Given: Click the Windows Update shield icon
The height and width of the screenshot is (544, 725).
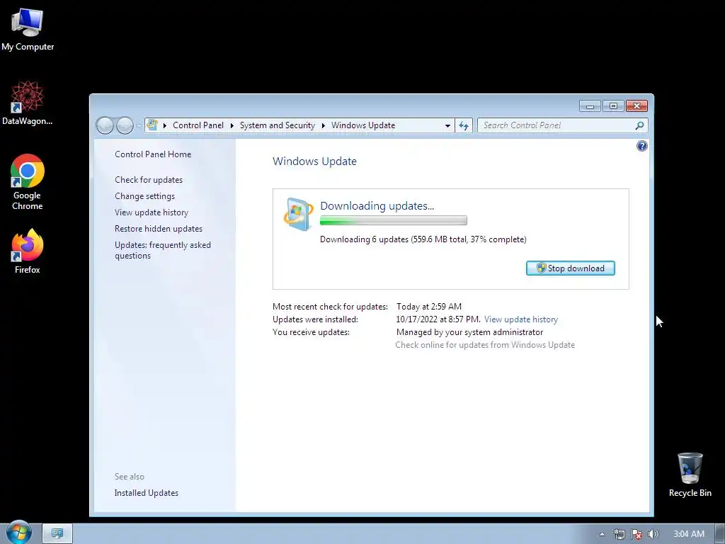Looking at the screenshot, I should pyautogui.click(x=298, y=214).
